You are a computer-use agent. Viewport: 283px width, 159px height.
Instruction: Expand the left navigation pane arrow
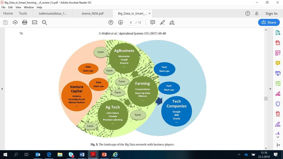pos(2,89)
